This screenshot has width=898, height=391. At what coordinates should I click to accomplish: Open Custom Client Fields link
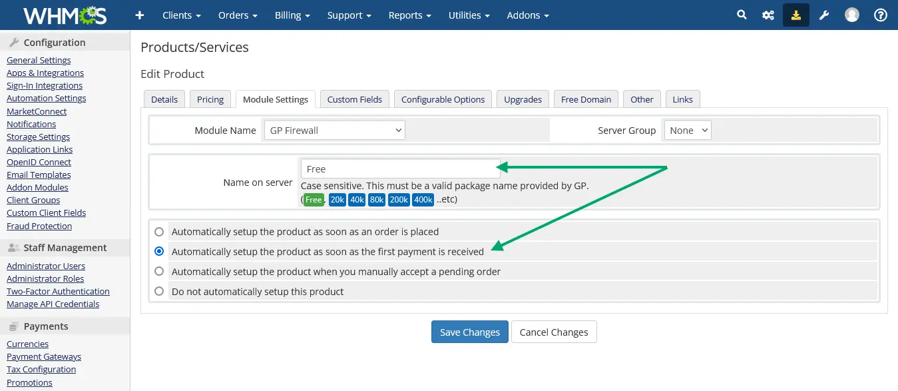tap(47, 212)
